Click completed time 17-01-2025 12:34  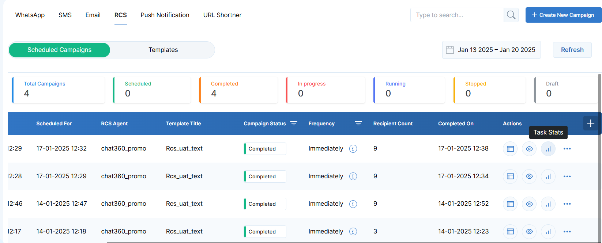pos(463,176)
